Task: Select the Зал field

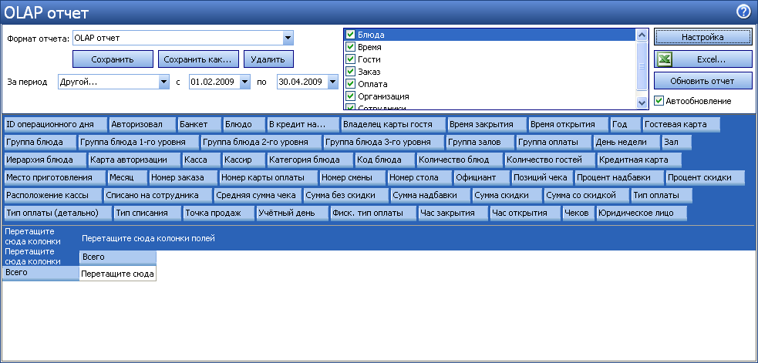Action: pyautogui.click(x=677, y=142)
